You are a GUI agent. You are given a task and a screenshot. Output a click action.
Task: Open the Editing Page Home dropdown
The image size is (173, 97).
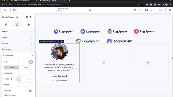[x=71, y=10]
